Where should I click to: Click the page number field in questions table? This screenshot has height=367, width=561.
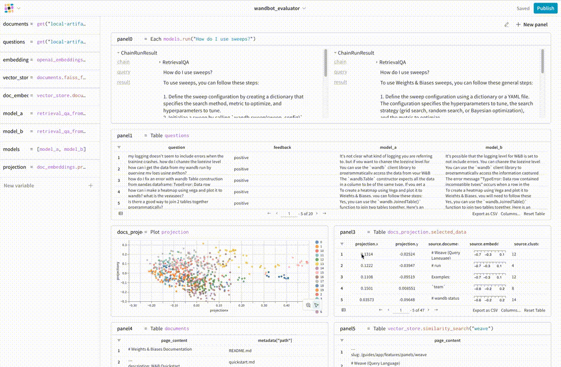[289, 214]
